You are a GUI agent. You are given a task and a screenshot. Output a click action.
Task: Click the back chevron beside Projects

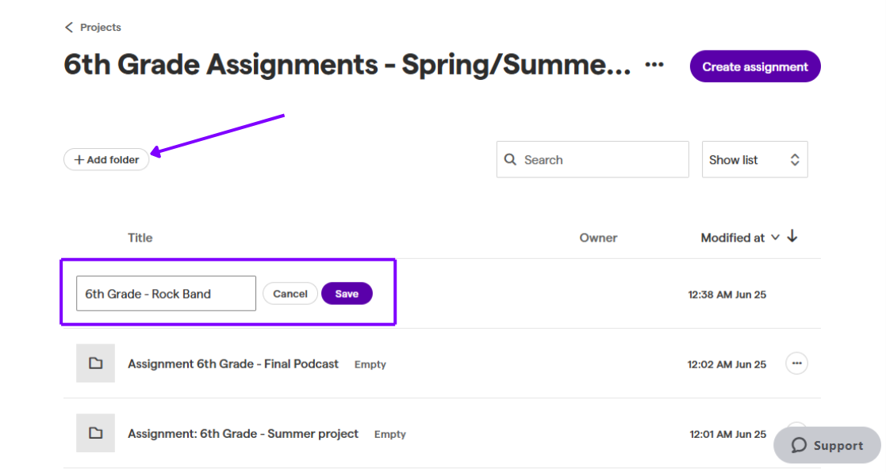(69, 27)
